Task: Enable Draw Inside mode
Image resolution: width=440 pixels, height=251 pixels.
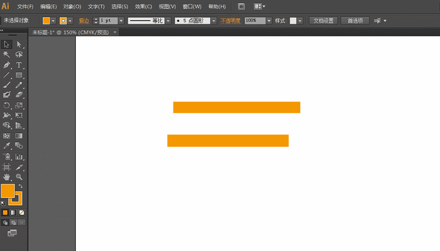Action: [x=21, y=222]
